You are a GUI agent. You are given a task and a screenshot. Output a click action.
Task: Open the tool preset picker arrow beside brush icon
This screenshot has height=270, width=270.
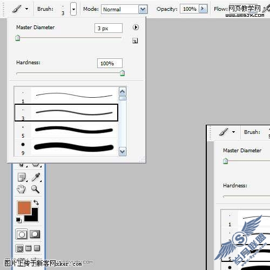pyautogui.click(x=27, y=9)
